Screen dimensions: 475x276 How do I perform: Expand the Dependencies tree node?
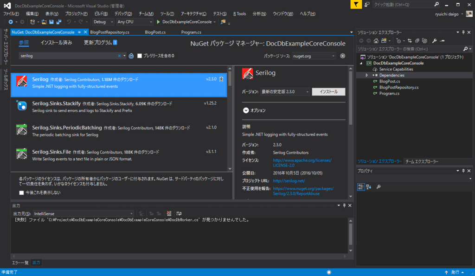(x=366, y=76)
